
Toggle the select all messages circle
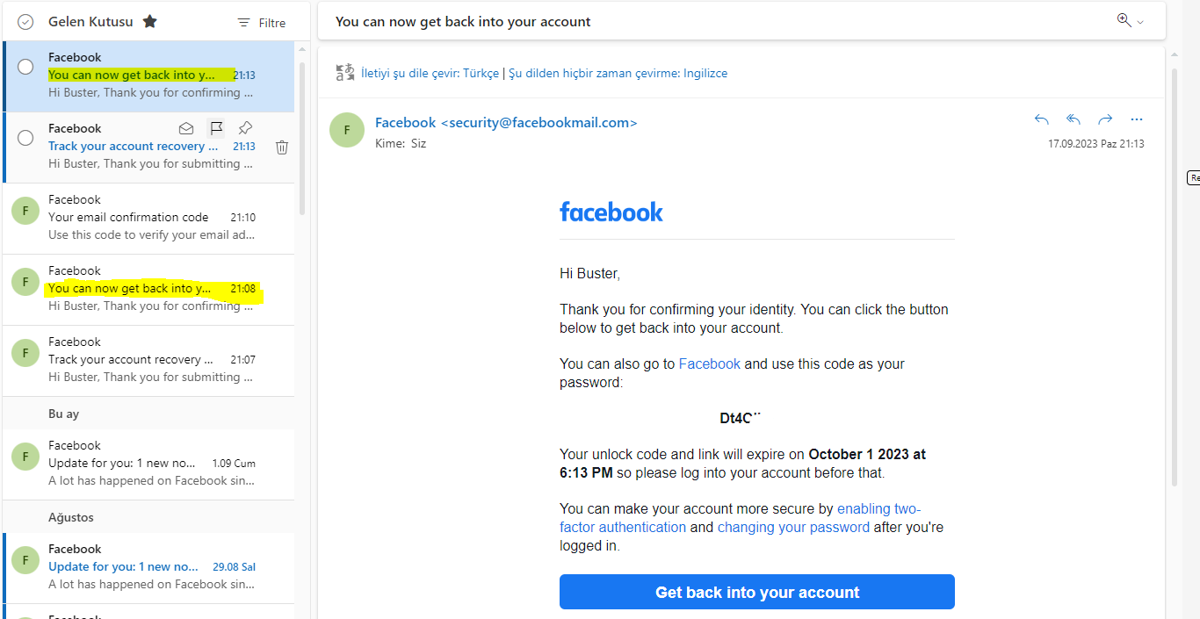coord(25,22)
